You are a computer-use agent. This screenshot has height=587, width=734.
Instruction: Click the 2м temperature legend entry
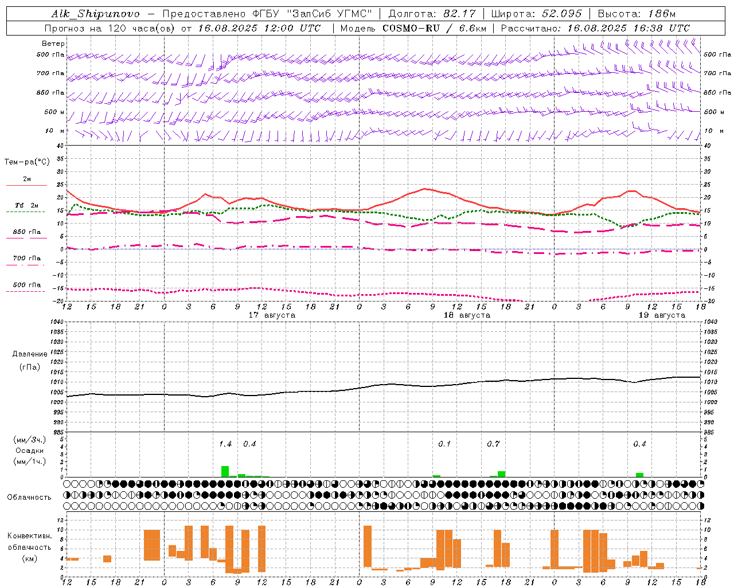point(27,179)
